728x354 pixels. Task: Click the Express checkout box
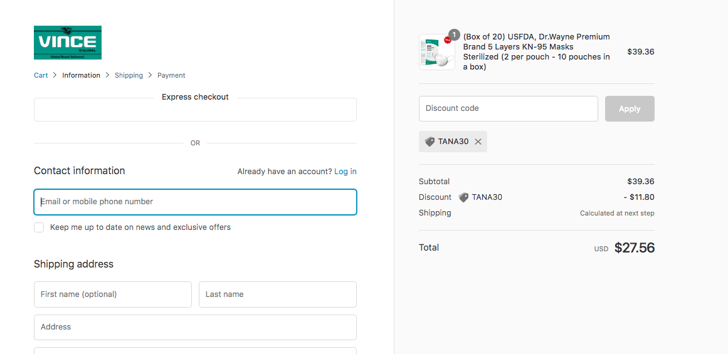(x=195, y=110)
